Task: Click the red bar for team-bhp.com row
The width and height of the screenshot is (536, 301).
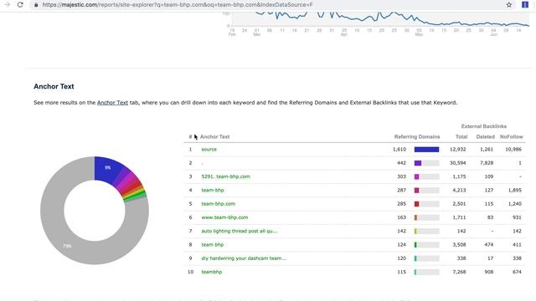Action: [x=416, y=204]
